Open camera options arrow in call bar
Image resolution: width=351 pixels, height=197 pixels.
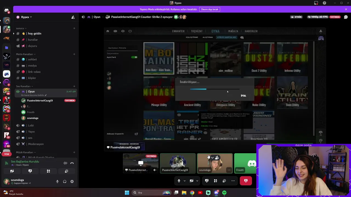point(197,181)
